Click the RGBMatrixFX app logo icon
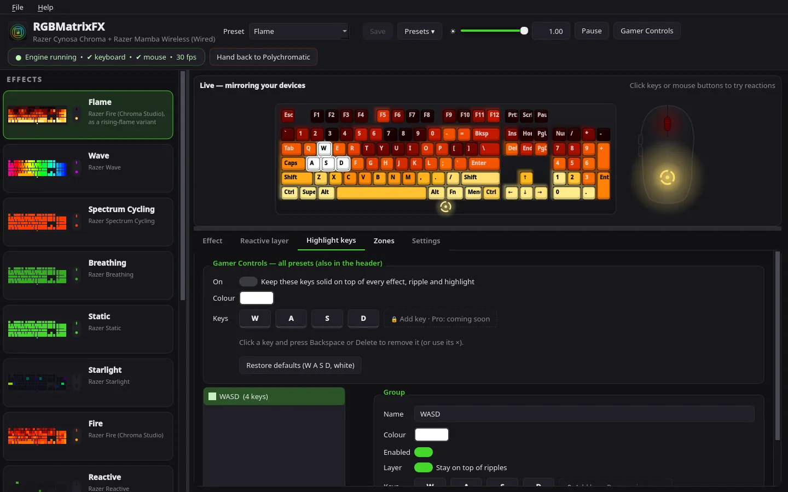This screenshot has width=788, height=492. click(x=18, y=32)
